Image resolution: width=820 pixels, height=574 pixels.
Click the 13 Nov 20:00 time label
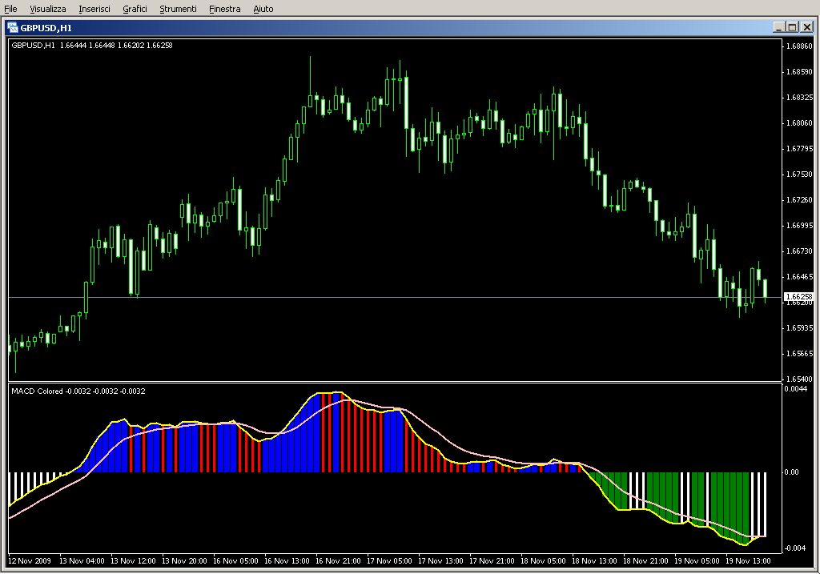[x=184, y=561]
